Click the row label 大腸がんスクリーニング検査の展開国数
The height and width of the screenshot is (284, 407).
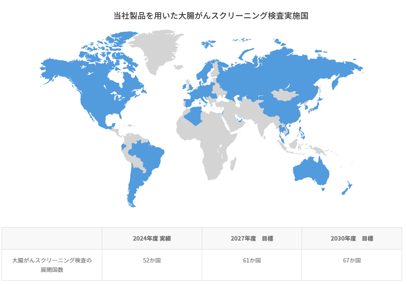point(52,265)
